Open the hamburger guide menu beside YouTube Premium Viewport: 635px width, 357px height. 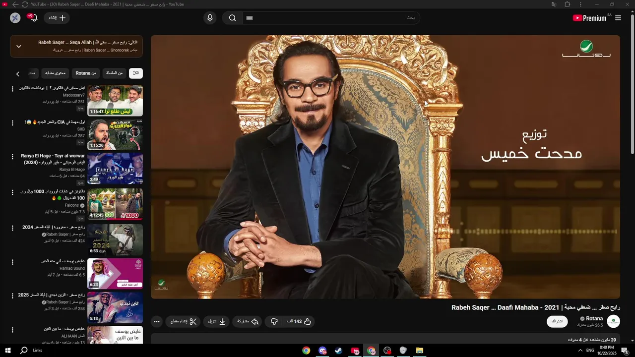tap(618, 18)
